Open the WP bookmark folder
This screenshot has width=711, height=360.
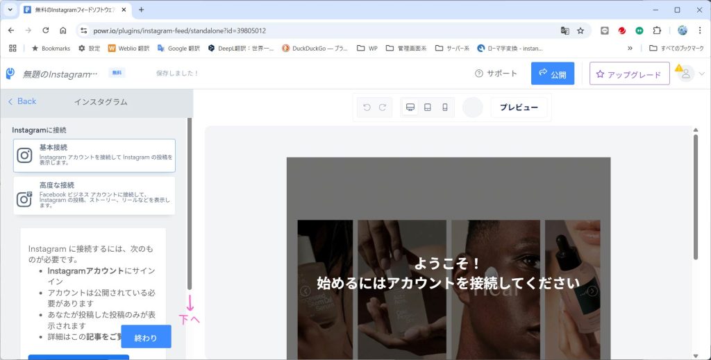coord(367,48)
